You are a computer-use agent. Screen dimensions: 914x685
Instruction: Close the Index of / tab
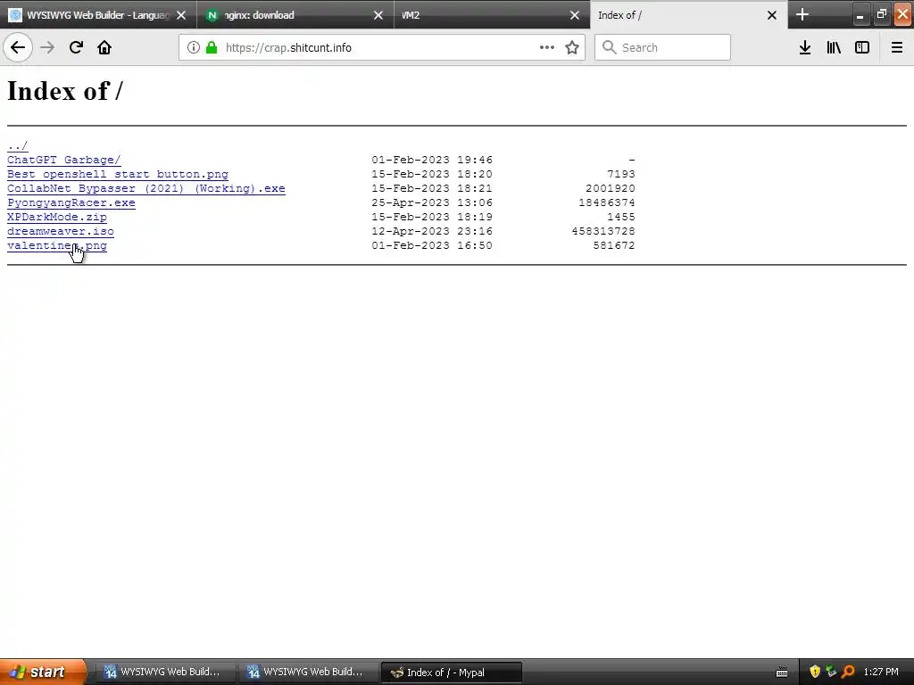pyautogui.click(x=772, y=15)
